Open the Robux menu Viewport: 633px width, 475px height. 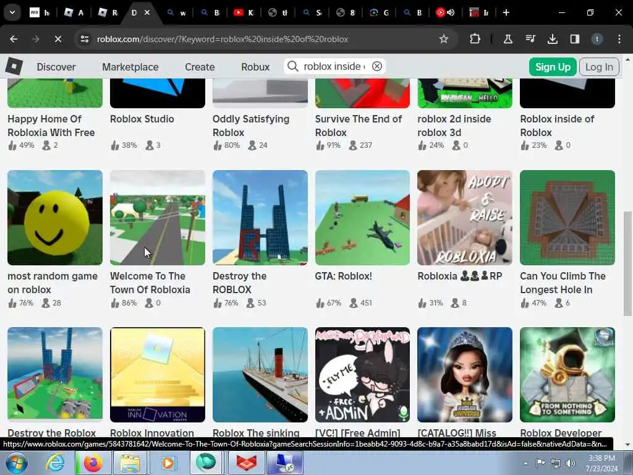coord(255,67)
